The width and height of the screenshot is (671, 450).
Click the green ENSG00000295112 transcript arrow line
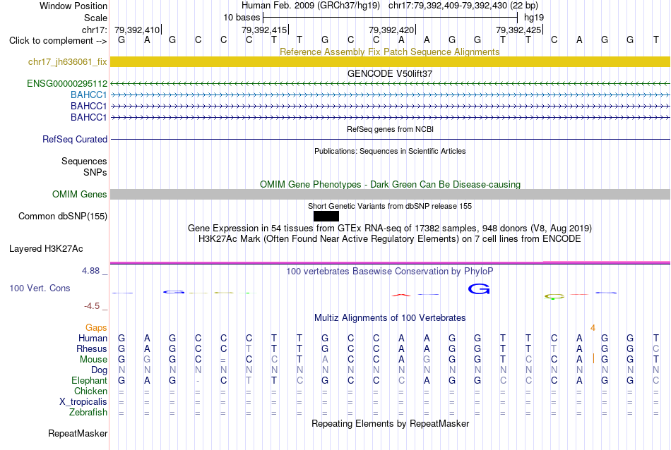(x=390, y=84)
